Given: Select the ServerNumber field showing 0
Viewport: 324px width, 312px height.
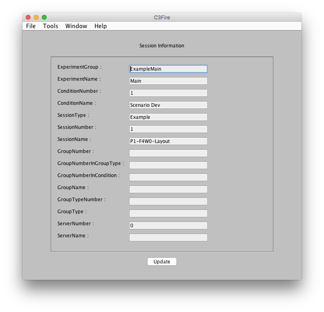Looking at the screenshot, I should click(168, 226).
